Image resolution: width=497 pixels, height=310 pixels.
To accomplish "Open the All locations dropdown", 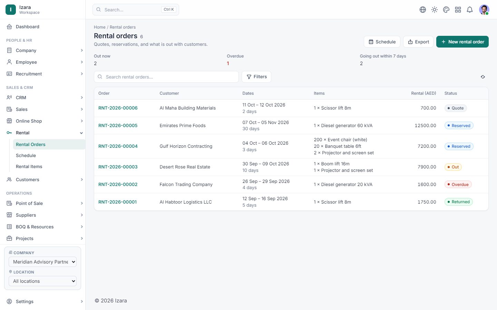I will click(x=42, y=281).
